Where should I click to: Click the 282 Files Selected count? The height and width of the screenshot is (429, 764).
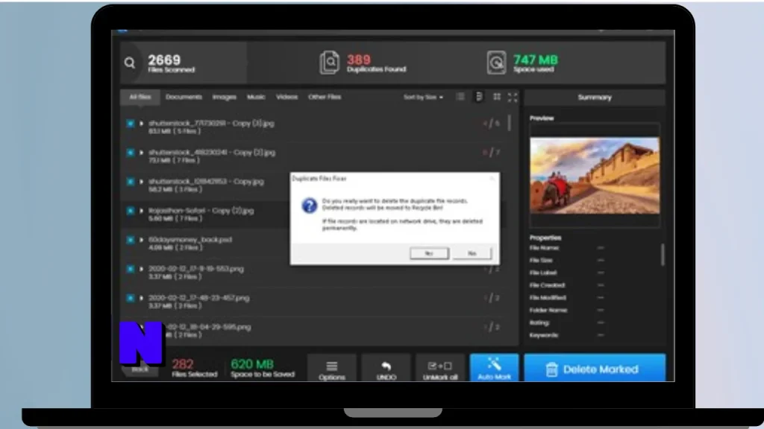pos(183,364)
